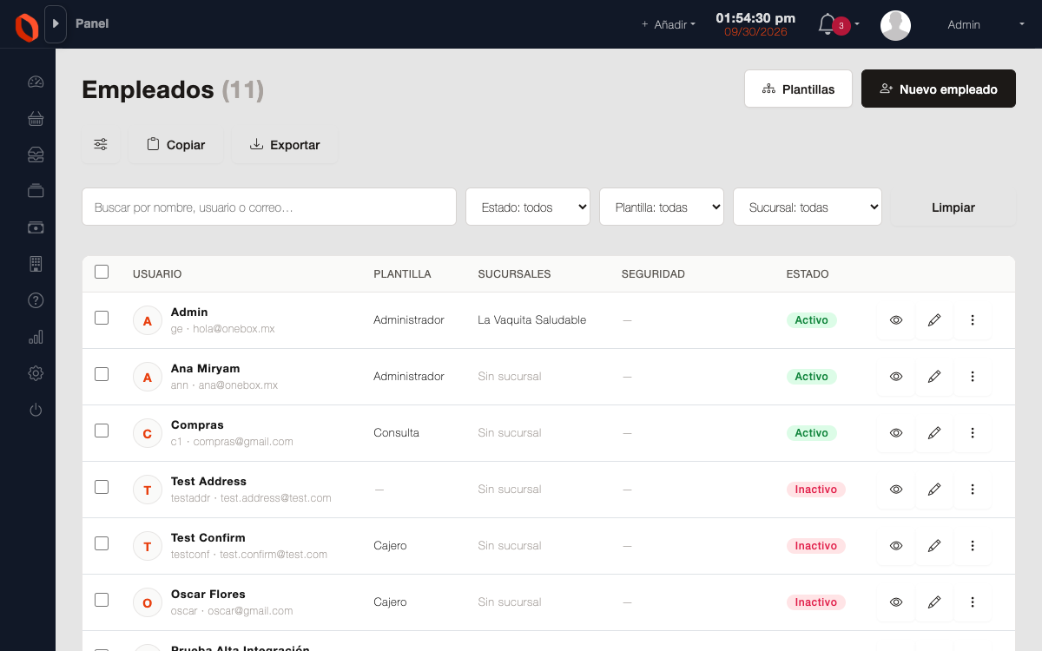1042x651 pixels.
Task: Click the Exportar button
Action: 285,145
